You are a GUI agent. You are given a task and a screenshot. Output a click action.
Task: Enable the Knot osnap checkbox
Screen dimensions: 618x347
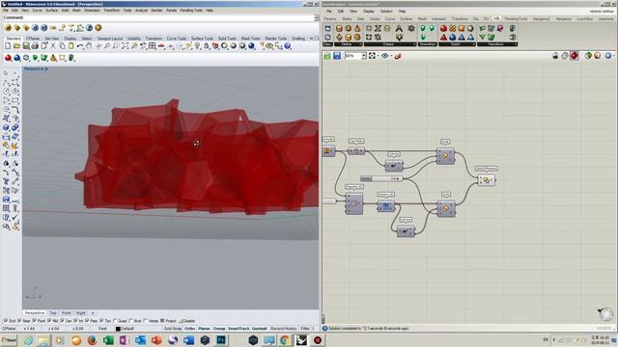coord(131,321)
